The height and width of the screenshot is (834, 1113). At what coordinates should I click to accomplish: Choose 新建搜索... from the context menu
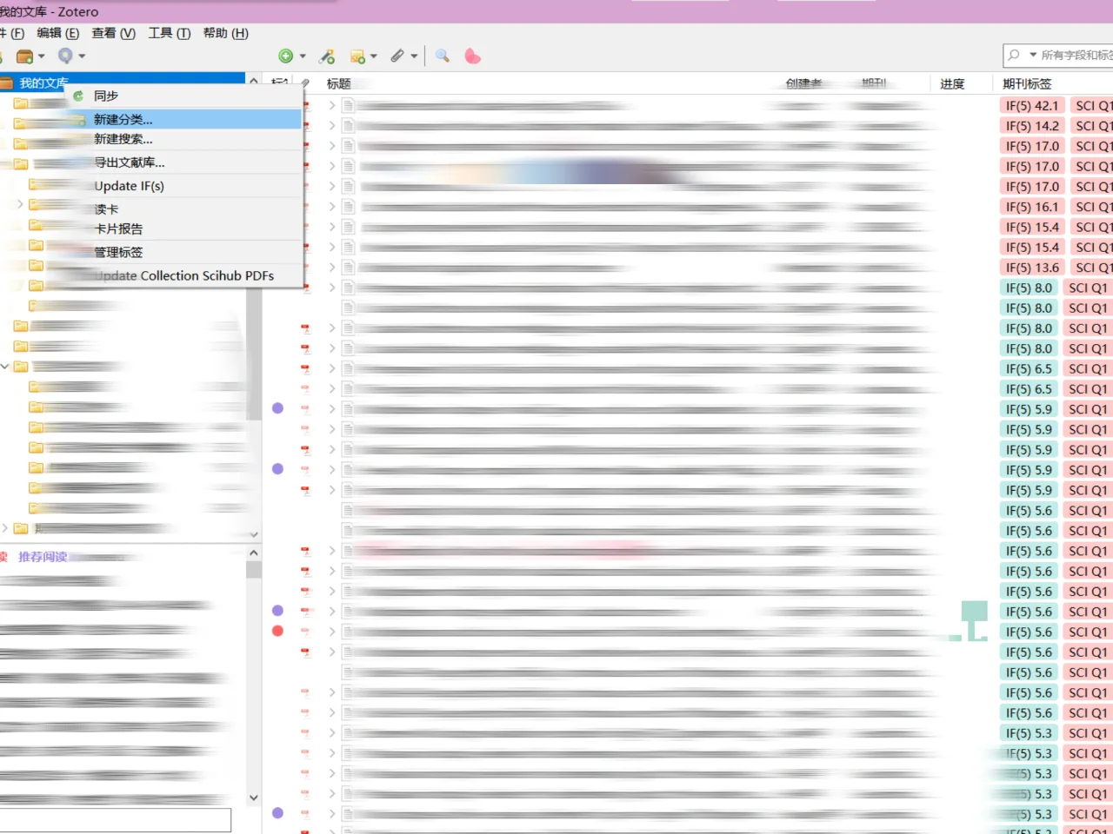[185, 139]
